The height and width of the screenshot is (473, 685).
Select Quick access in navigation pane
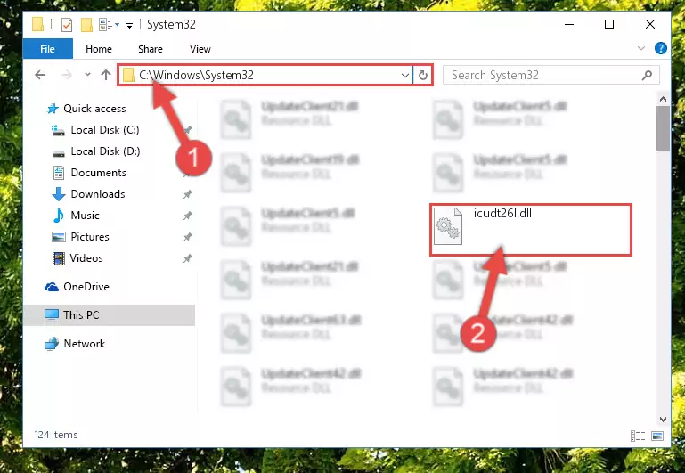(94, 109)
